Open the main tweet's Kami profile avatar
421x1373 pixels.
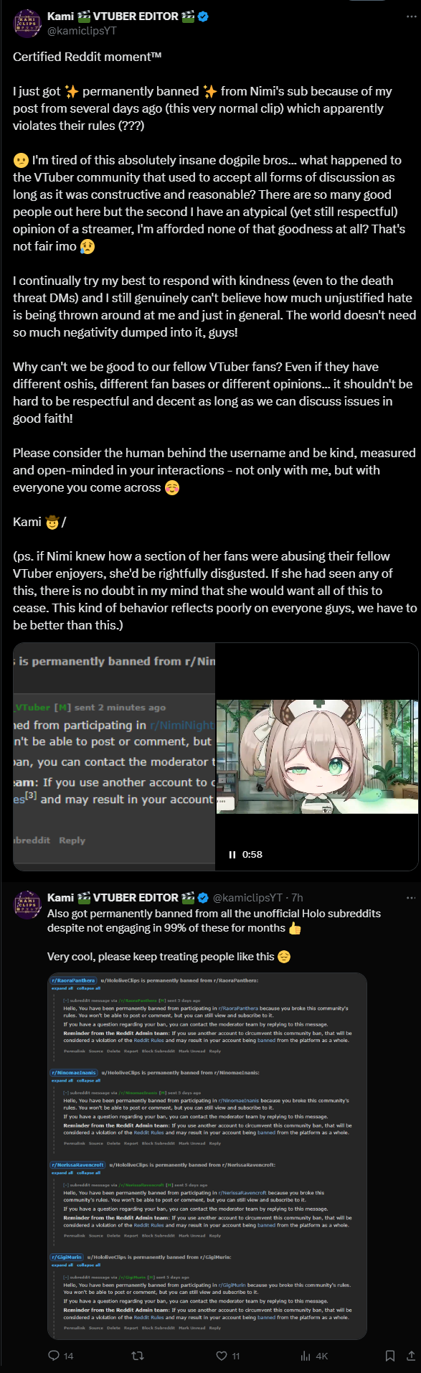pyautogui.click(x=28, y=23)
